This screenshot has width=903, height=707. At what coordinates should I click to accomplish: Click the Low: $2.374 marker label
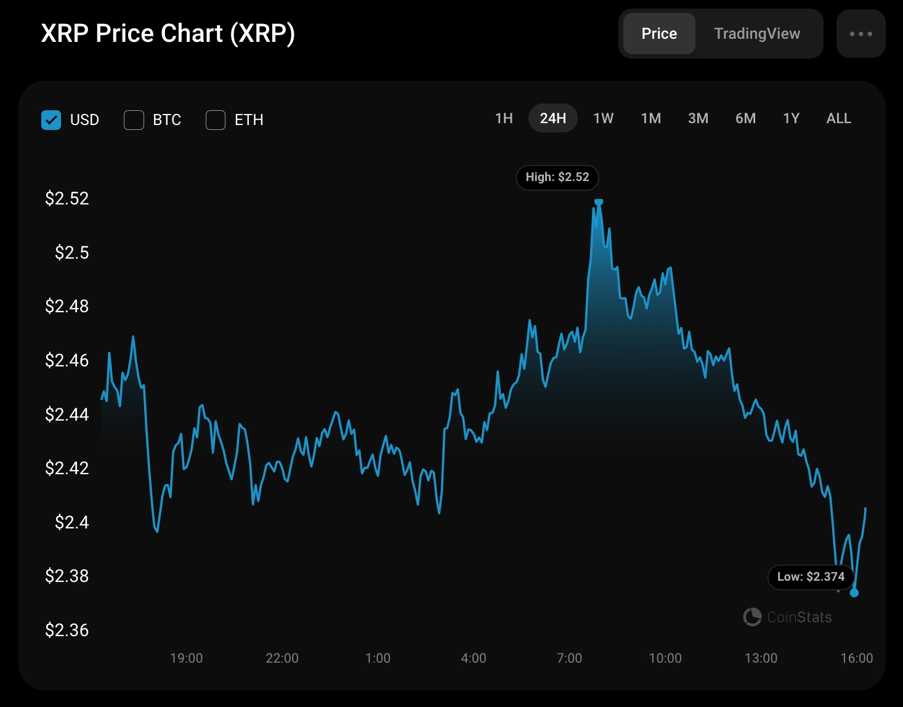click(811, 577)
